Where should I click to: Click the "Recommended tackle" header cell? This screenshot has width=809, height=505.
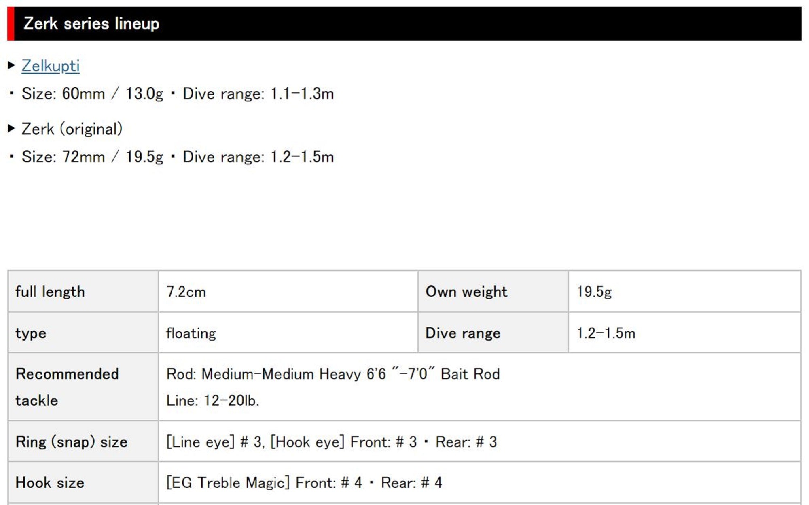tap(83, 387)
